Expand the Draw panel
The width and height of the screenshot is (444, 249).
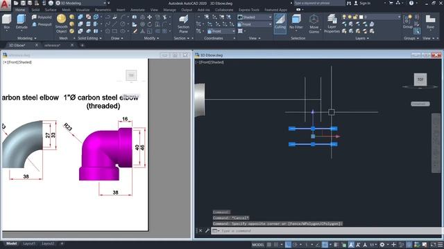(x=117, y=38)
